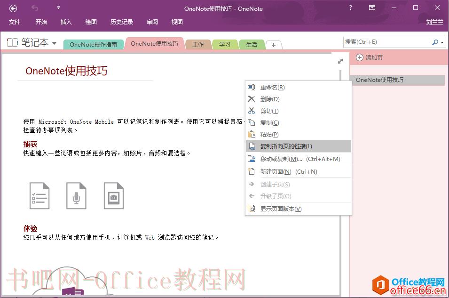Select the 工作 section tab

[x=198, y=44]
